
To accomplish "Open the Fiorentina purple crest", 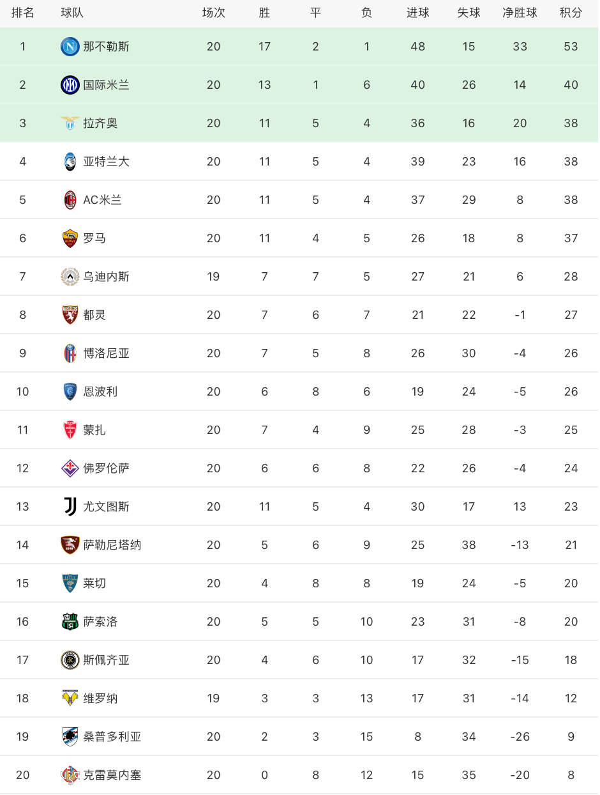I will click(70, 468).
